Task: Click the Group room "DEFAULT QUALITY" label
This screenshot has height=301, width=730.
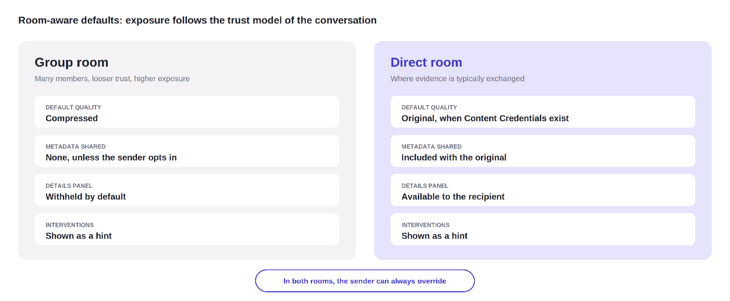Action: point(73,107)
